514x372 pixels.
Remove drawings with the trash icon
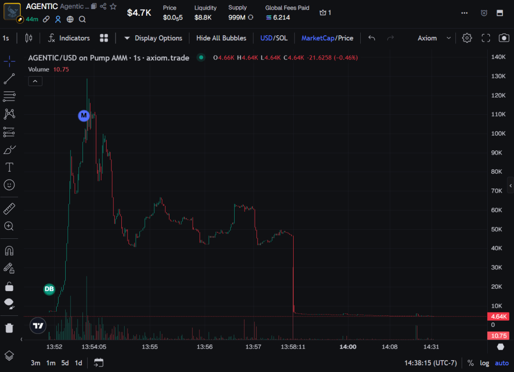click(9, 328)
